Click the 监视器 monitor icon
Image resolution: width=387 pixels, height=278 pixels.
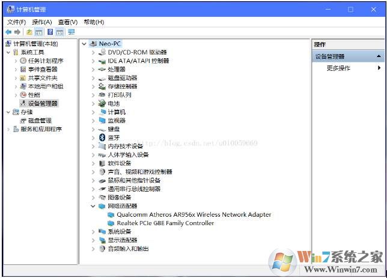(x=102, y=120)
